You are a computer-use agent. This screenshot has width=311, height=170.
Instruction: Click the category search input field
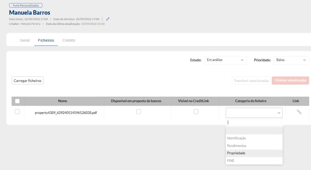tap(254, 122)
